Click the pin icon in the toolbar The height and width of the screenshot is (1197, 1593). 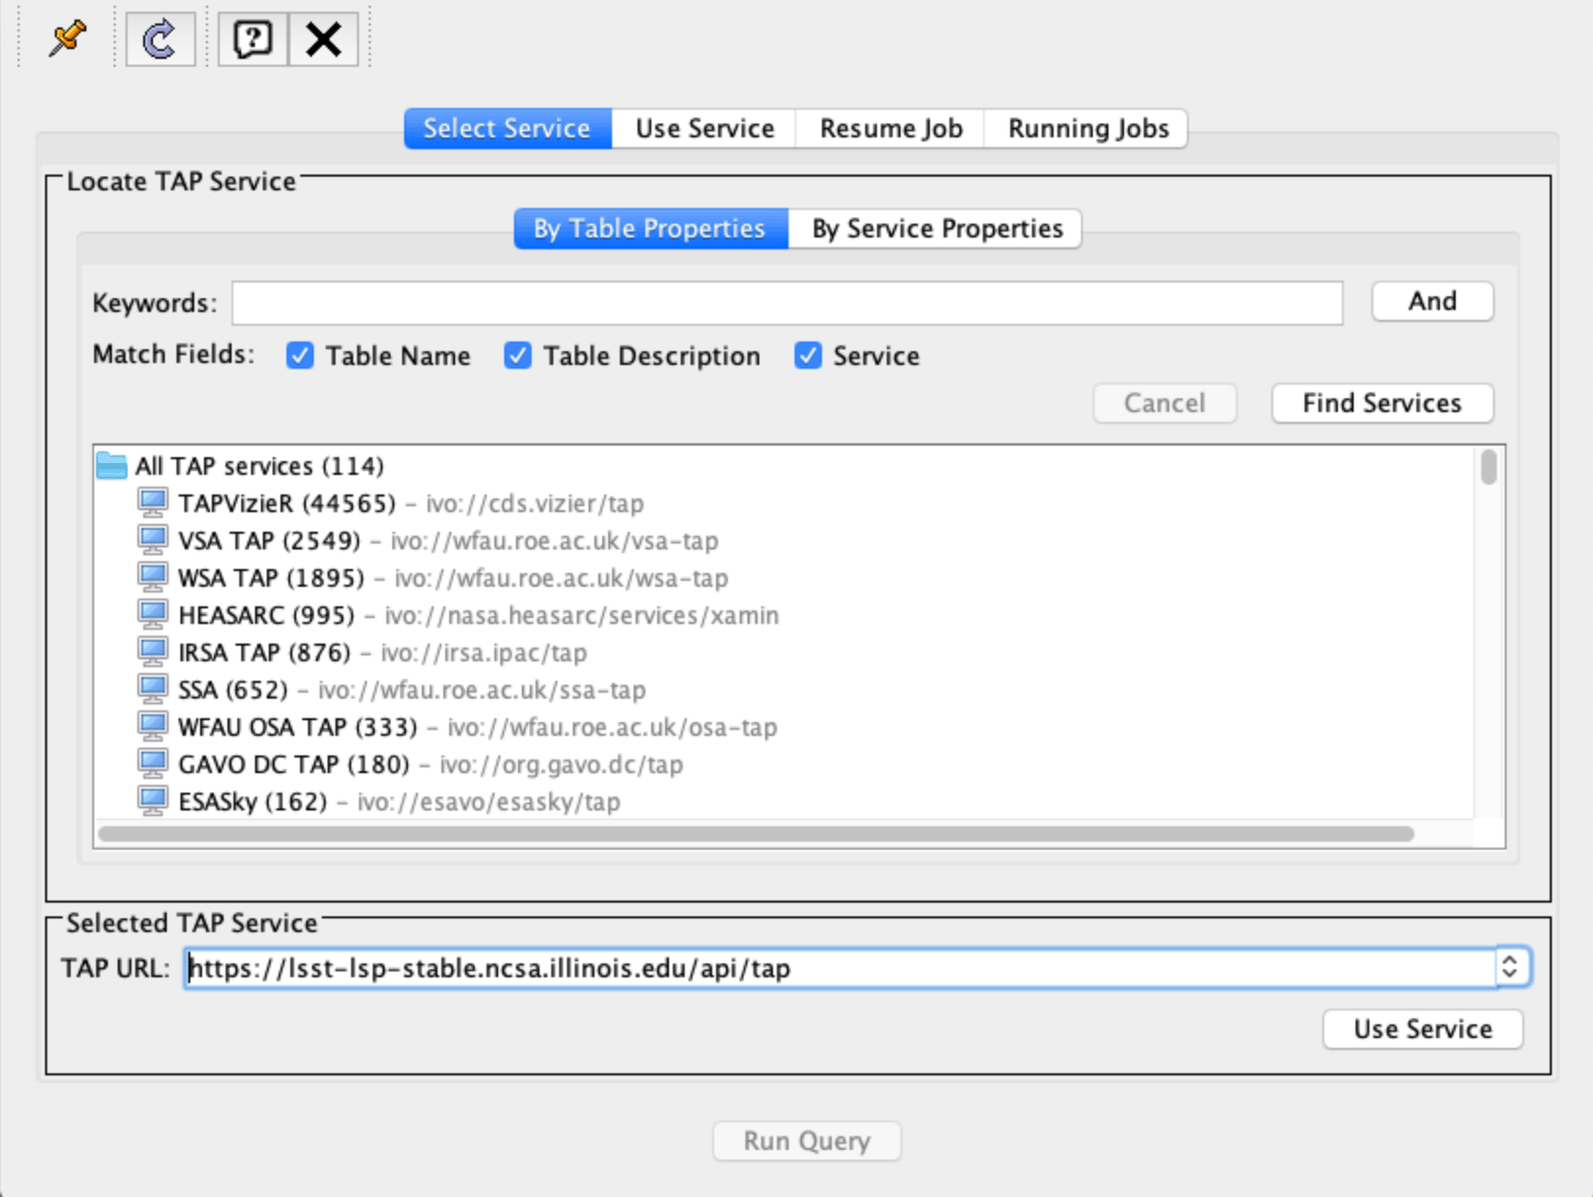64,39
